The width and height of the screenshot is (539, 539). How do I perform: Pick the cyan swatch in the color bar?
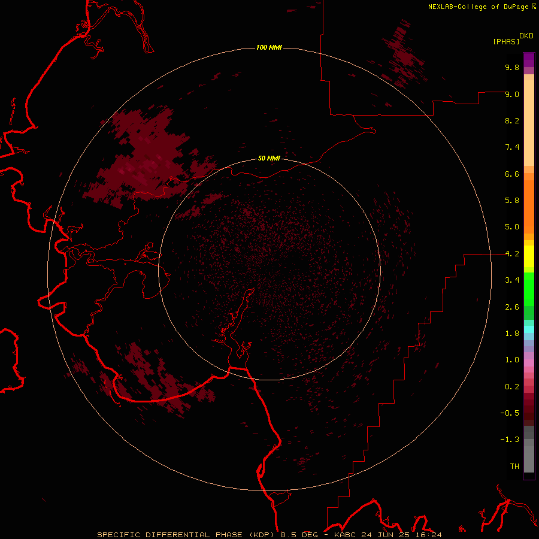[x=529, y=329]
